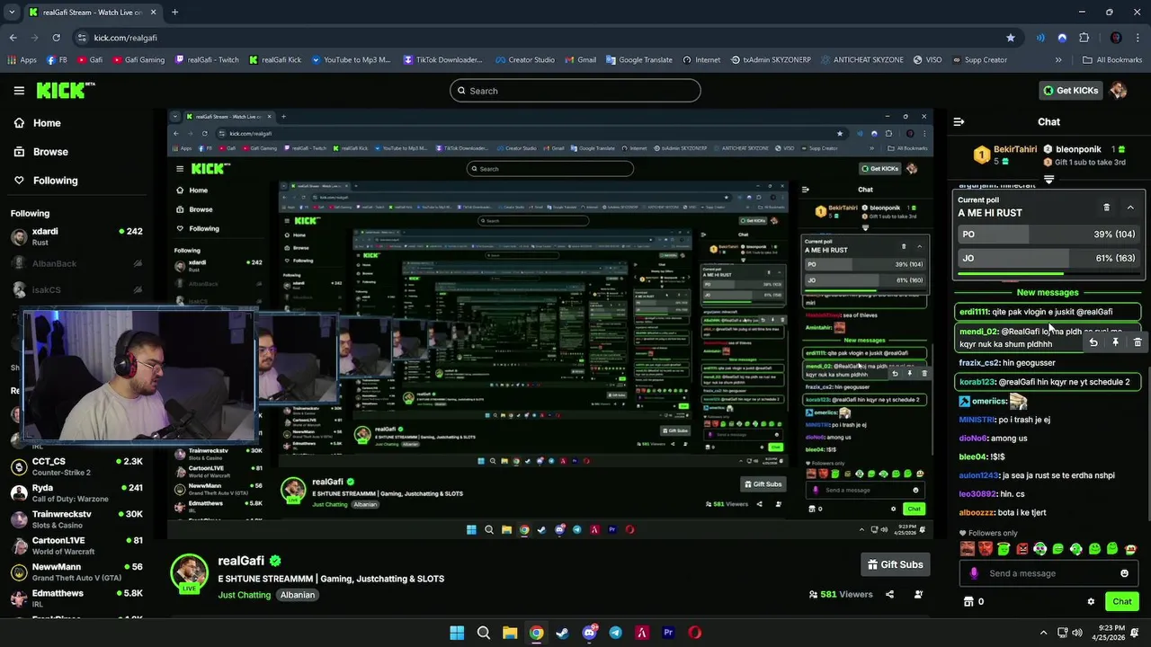The height and width of the screenshot is (647, 1151).
Task: Click realGafi streamer avatar
Action: point(189,573)
